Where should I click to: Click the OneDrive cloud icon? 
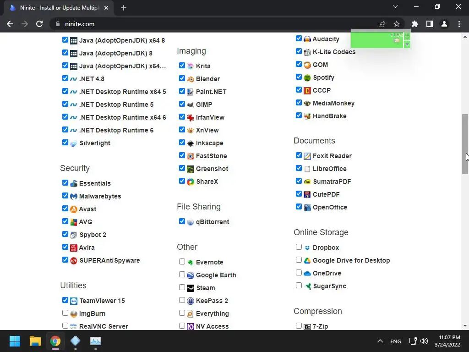[307, 273]
